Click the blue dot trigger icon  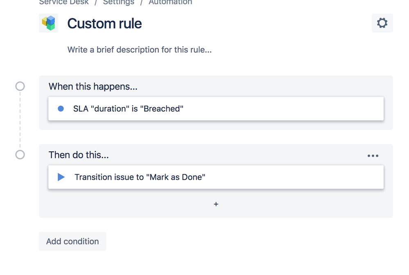coord(61,109)
